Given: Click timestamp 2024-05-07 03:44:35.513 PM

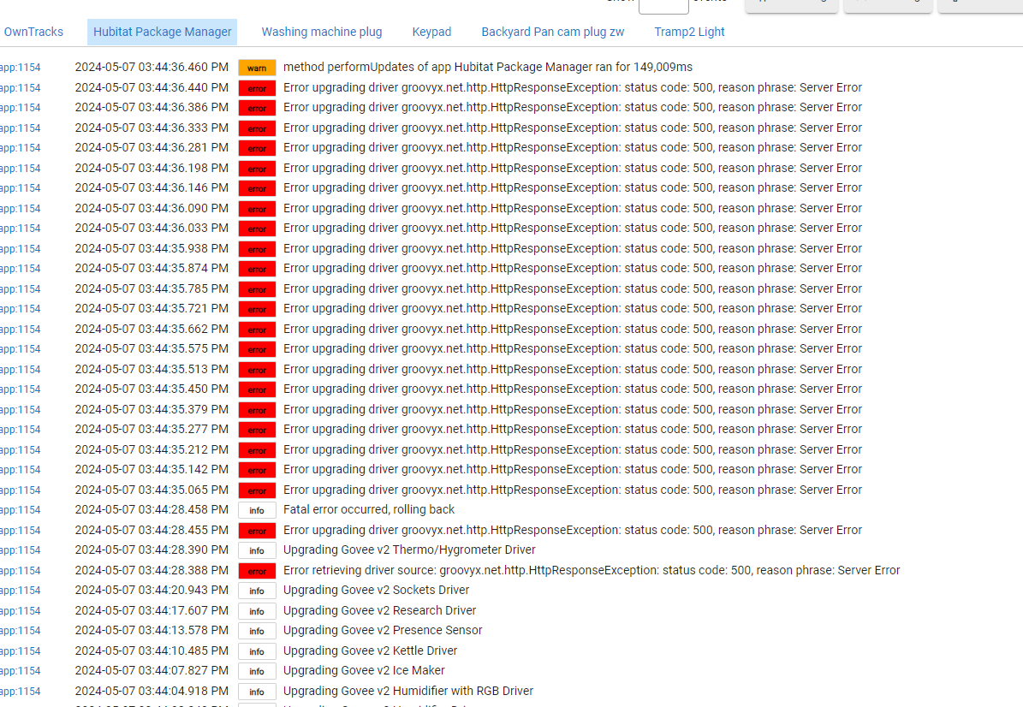Looking at the screenshot, I should click(x=152, y=369).
